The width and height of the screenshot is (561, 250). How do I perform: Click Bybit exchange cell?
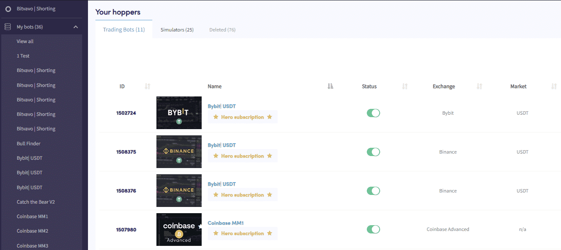point(448,113)
